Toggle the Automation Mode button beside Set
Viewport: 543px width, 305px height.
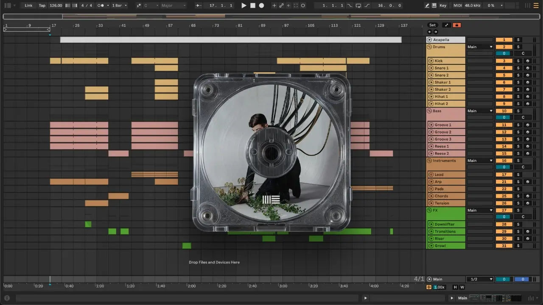coord(446,25)
